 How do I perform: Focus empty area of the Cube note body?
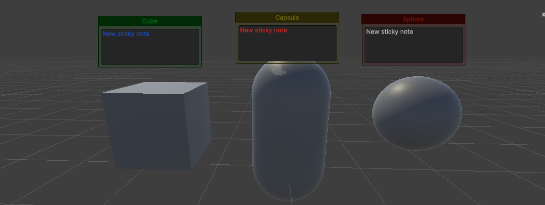pos(150,52)
